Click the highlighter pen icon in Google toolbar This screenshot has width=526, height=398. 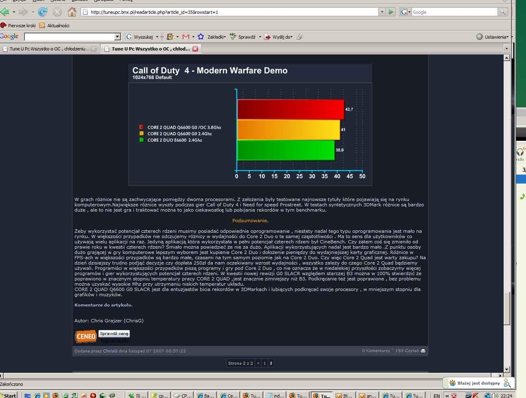coord(299,37)
